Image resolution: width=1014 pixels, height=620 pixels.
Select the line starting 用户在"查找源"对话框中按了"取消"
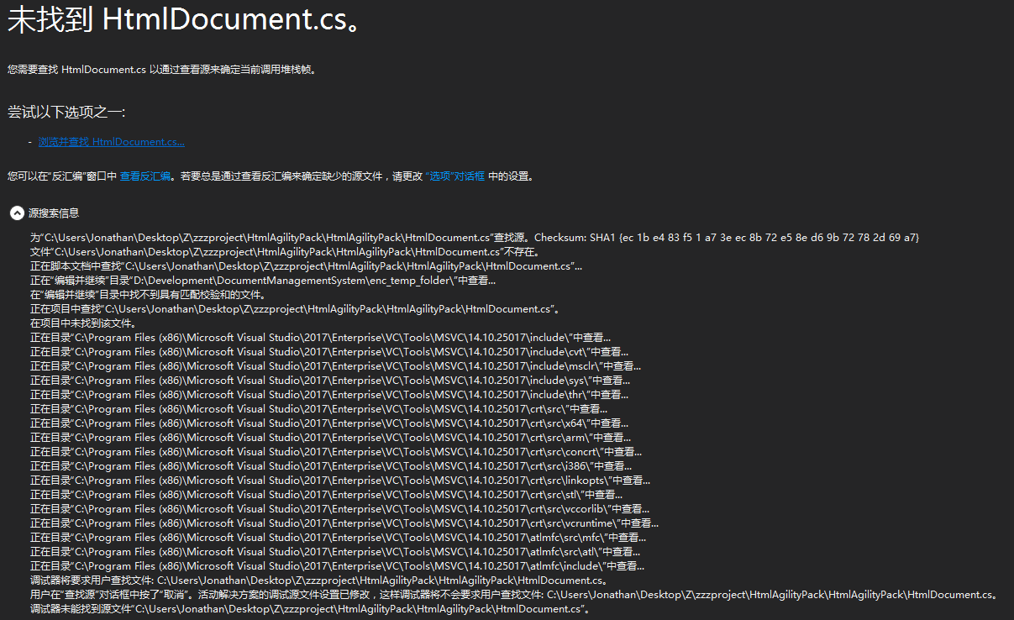(515, 595)
